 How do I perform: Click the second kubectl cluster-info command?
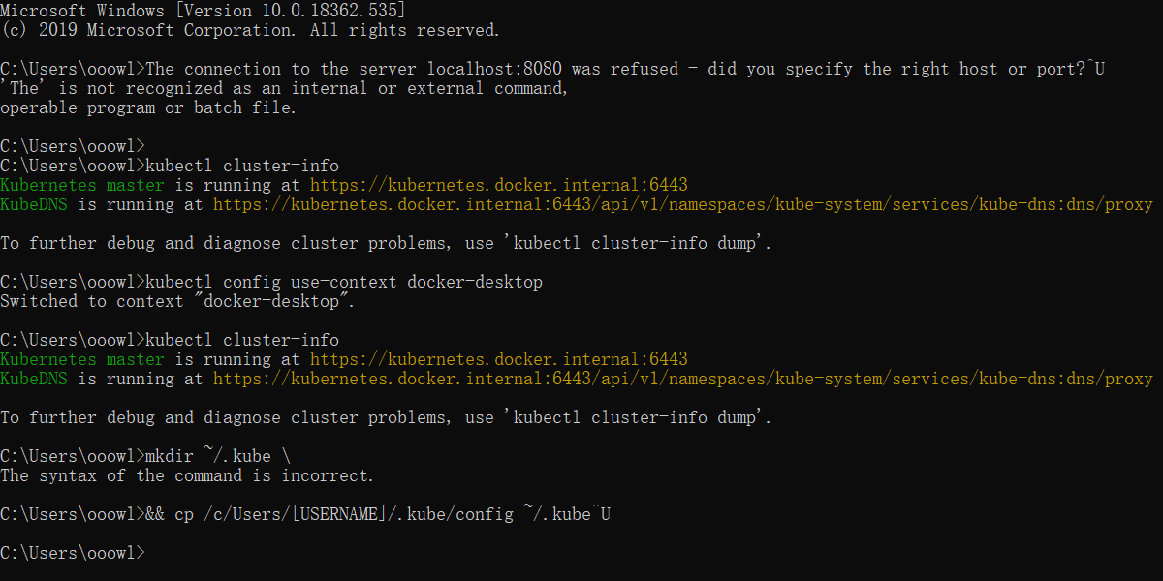(242, 340)
